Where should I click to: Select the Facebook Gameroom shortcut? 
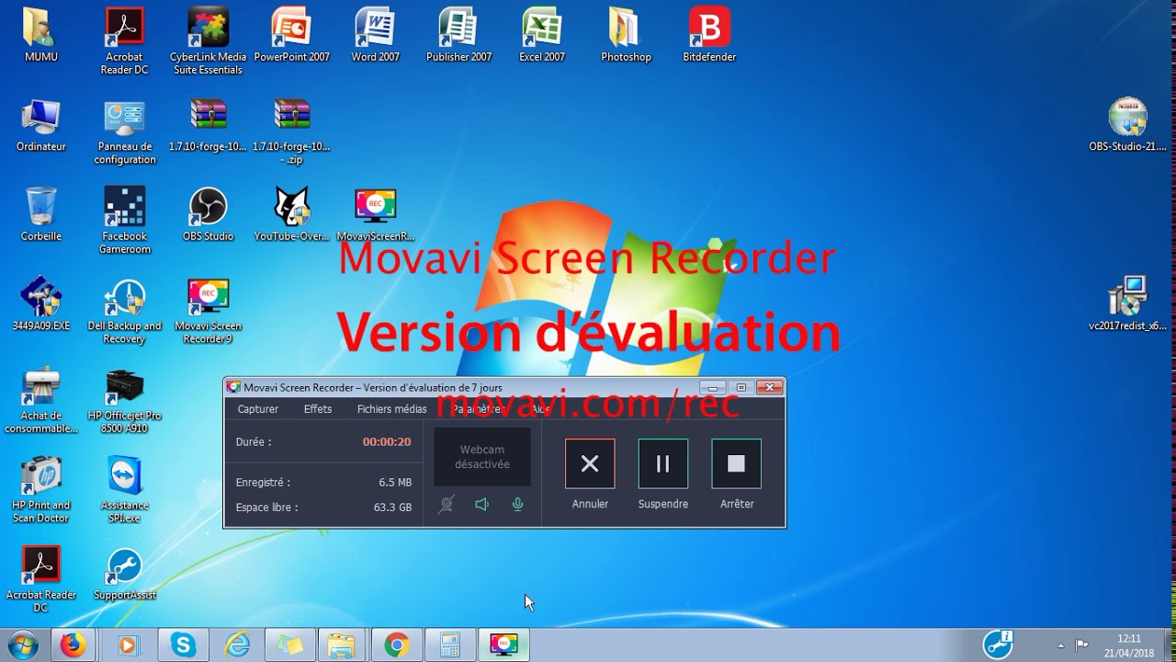(125, 220)
